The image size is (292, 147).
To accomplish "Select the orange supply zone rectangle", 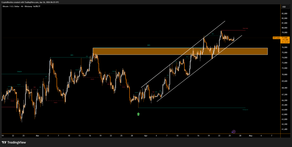I will [x=180, y=51].
